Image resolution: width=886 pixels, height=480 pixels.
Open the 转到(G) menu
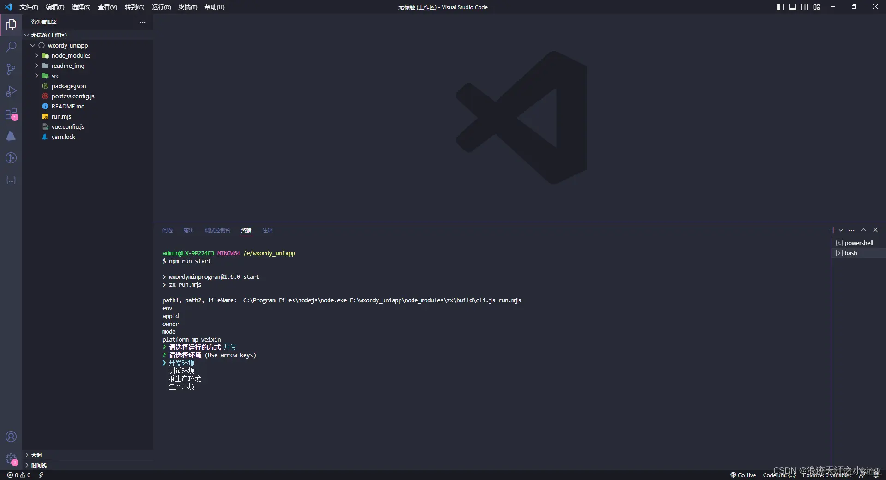pyautogui.click(x=134, y=7)
